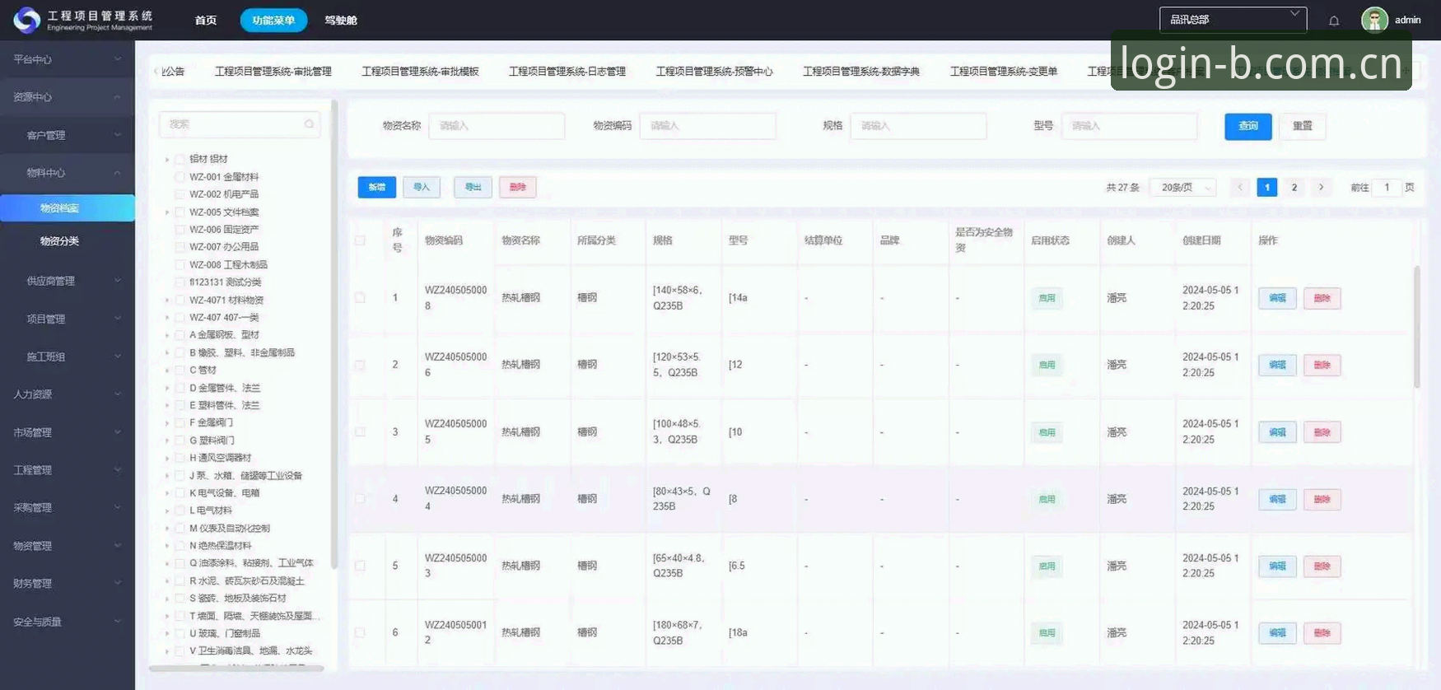Image resolution: width=1441 pixels, height=690 pixels.
Task: Tick the C 管材 tree checkbox
Action: [x=180, y=371]
